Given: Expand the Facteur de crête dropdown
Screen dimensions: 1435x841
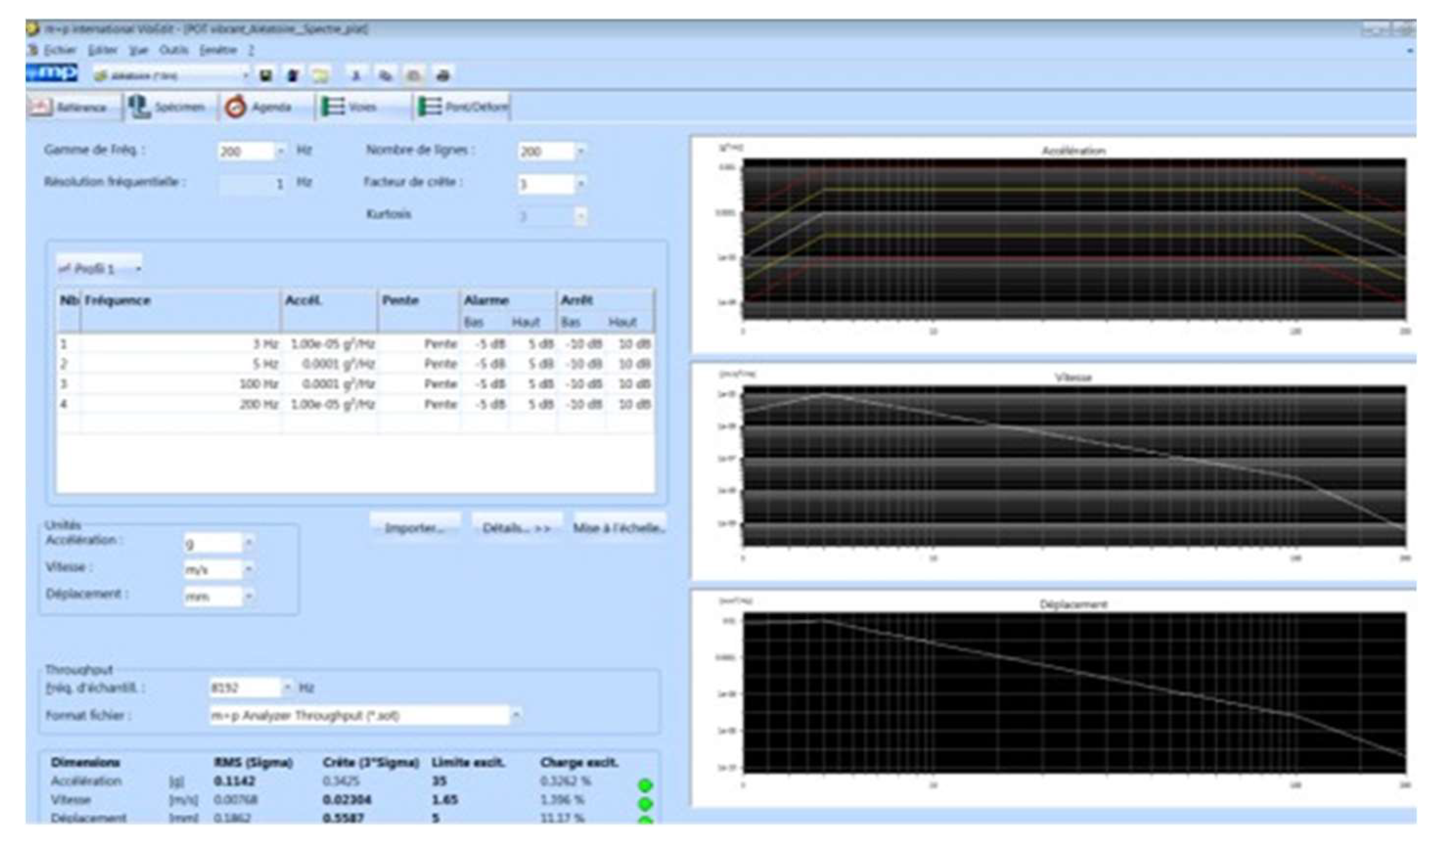Looking at the screenshot, I should pyautogui.click(x=581, y=183).
